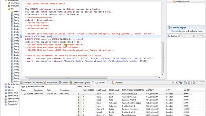
Task: Open the main folder under src
Action: 14,12
